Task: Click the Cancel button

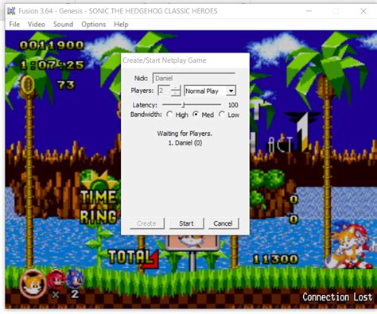Action: tap(223, 223)
